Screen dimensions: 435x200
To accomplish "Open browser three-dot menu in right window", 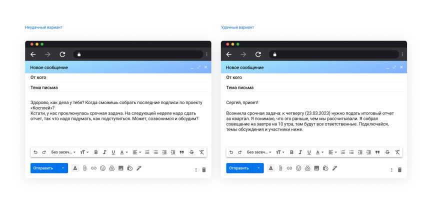I will tap(402, 54).
